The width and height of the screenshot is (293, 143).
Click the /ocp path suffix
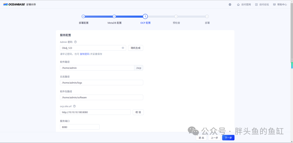pyautogui.click(x=139, y=68)
